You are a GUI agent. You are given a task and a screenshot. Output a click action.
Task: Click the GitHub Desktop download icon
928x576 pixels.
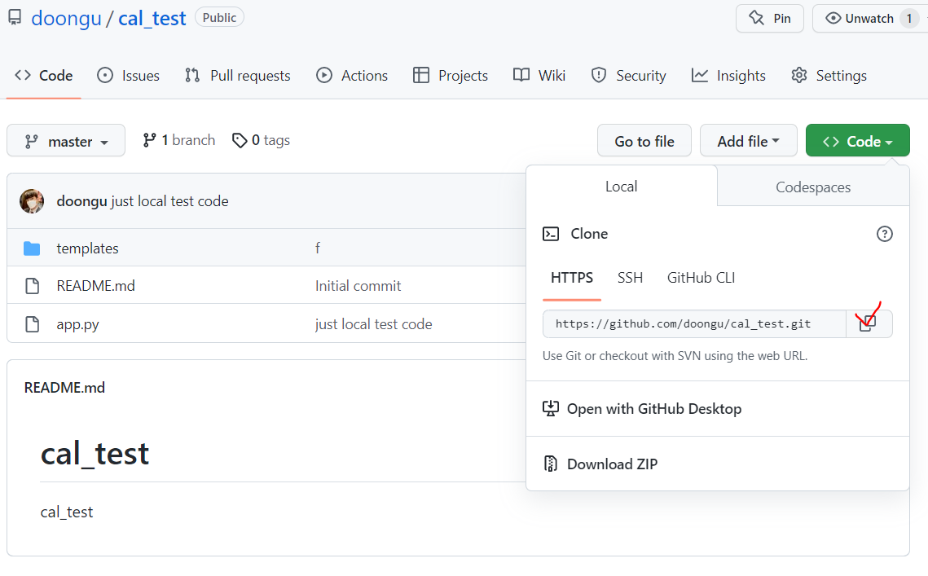pyautogui.click(x=551, y=408)
